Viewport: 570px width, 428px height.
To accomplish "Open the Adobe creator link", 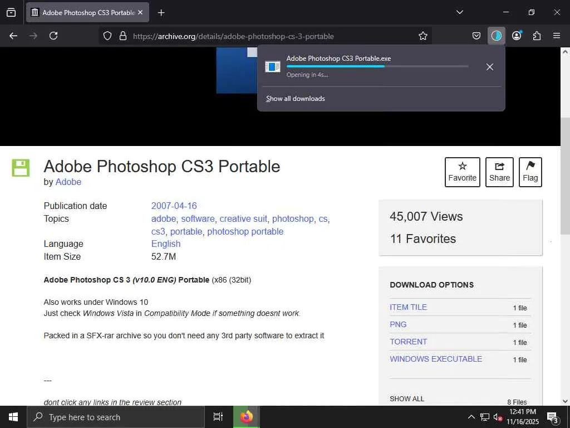I will click(x=68, y=182).
